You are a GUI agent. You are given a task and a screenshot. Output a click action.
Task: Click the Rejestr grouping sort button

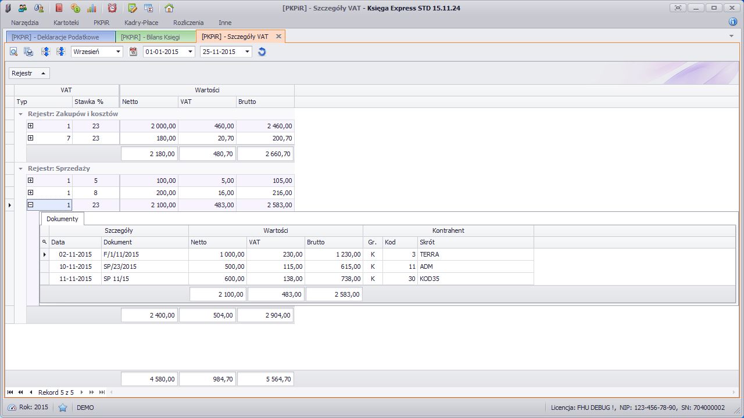coord(29,73)
